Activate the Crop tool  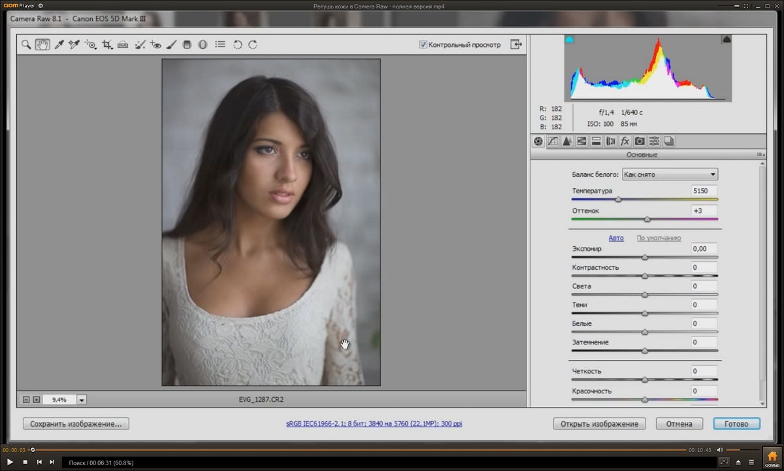107,45
